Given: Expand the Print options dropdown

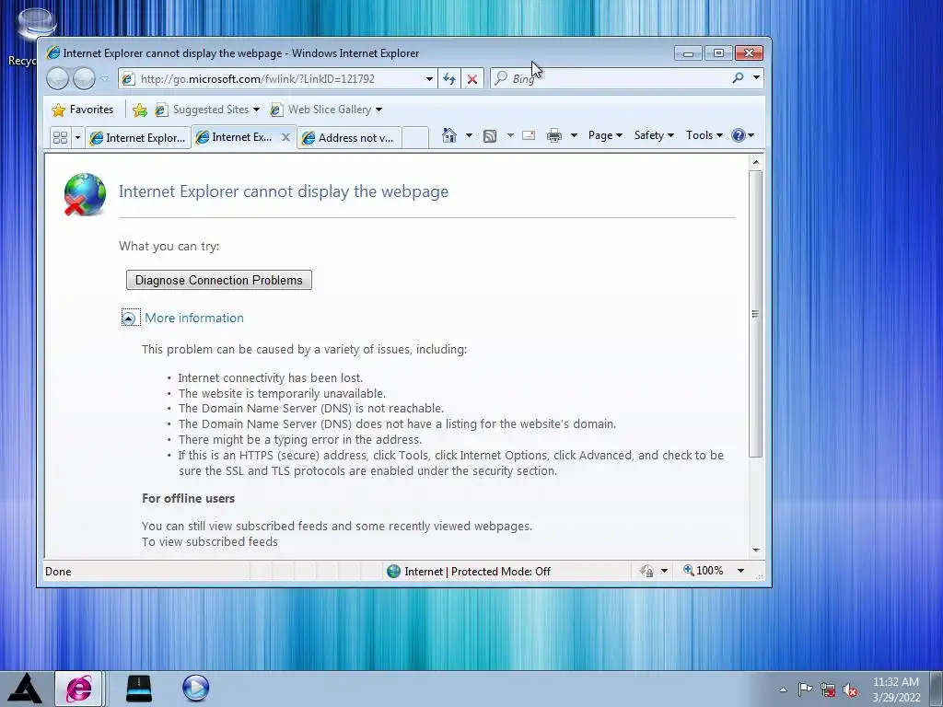Looking at the screenshot, I should (574, 135).
